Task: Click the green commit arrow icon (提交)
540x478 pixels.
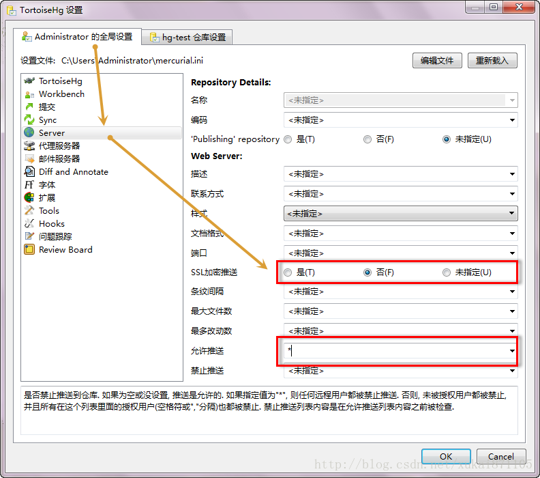Action: [x=29, y=107]
